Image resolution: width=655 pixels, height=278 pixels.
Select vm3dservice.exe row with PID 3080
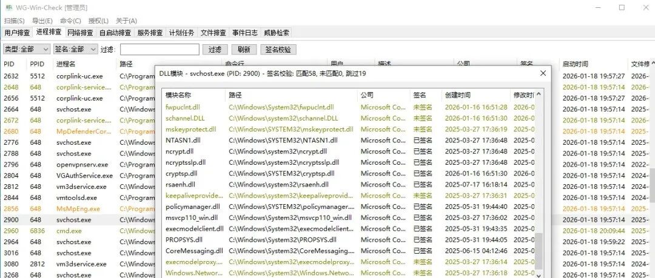tap(78, 264)
